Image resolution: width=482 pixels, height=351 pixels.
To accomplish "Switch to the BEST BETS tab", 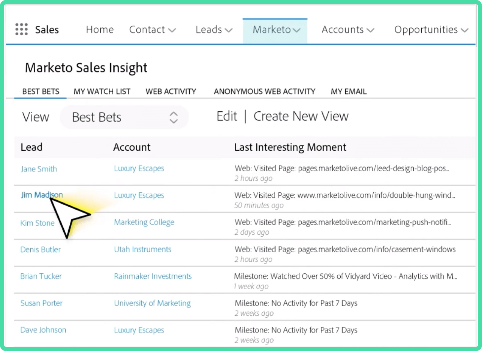I will coord(40,91).
